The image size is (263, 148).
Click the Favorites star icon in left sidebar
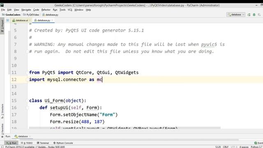tap(2, 137)
